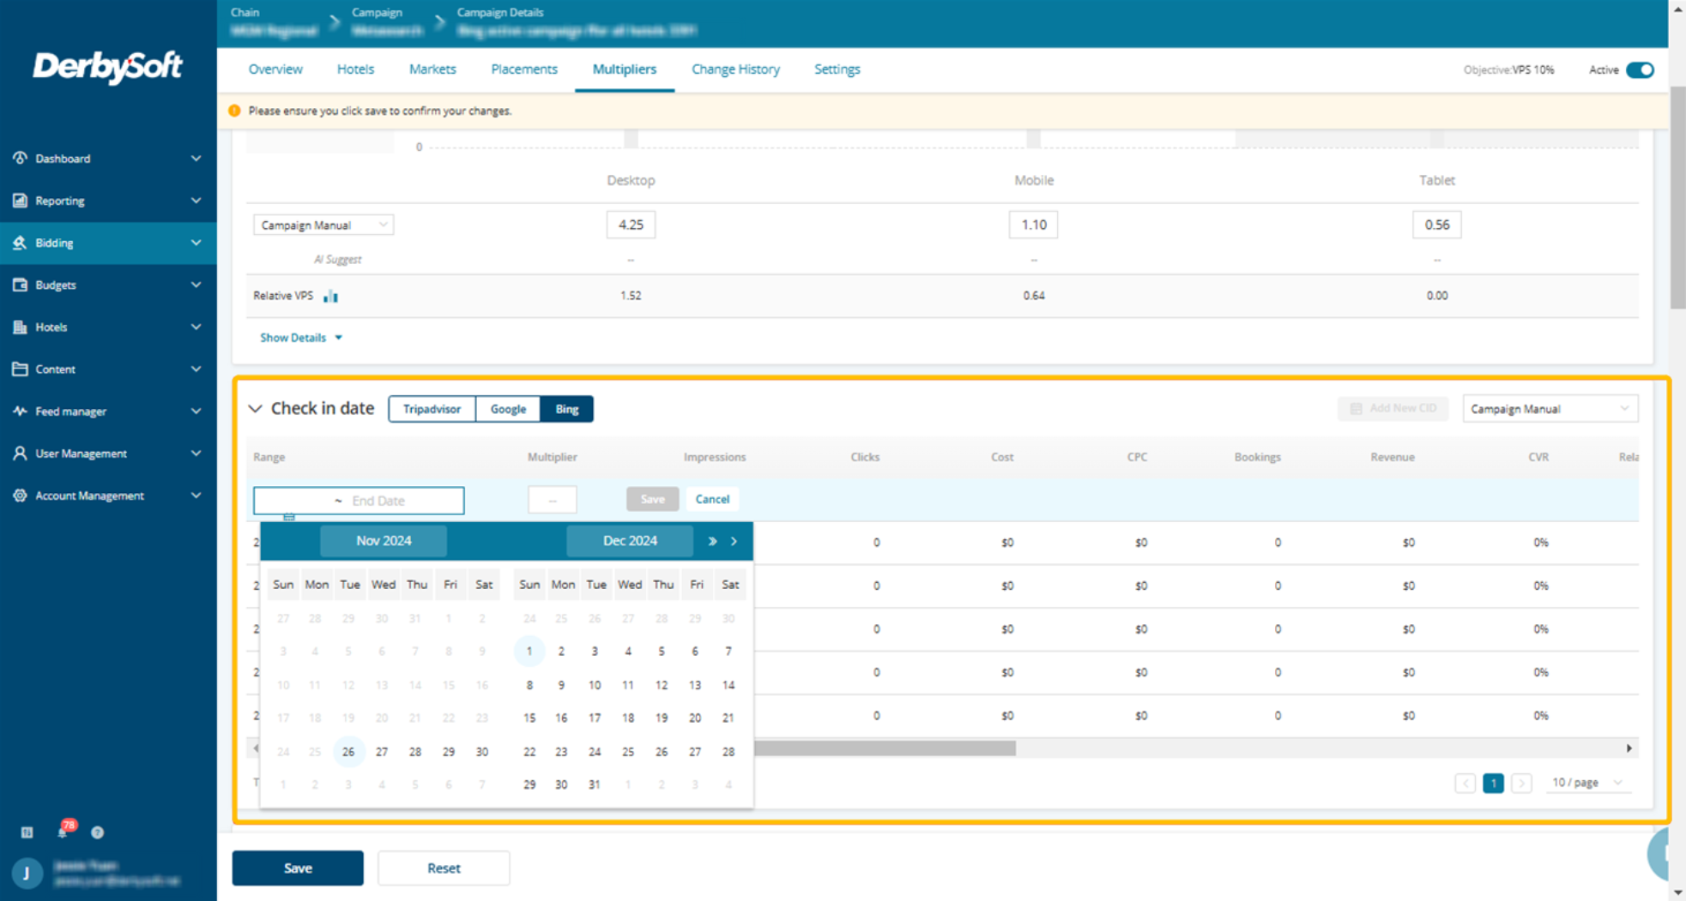Click the Content folder icon in sidebar
The image size is (1686, 901).
click(x=20, y=369)
